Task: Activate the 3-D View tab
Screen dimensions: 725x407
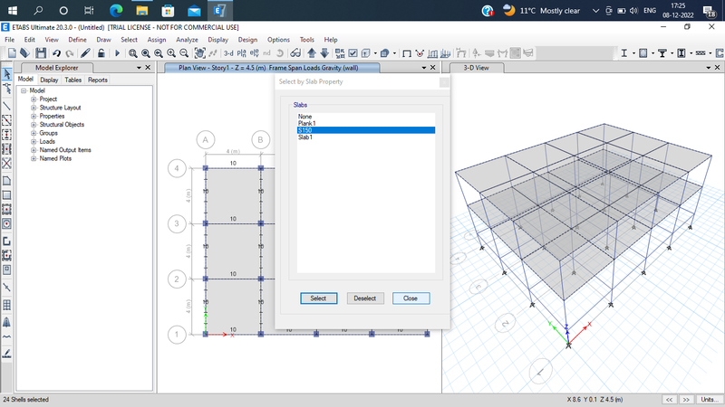Action: pos(476,68)
